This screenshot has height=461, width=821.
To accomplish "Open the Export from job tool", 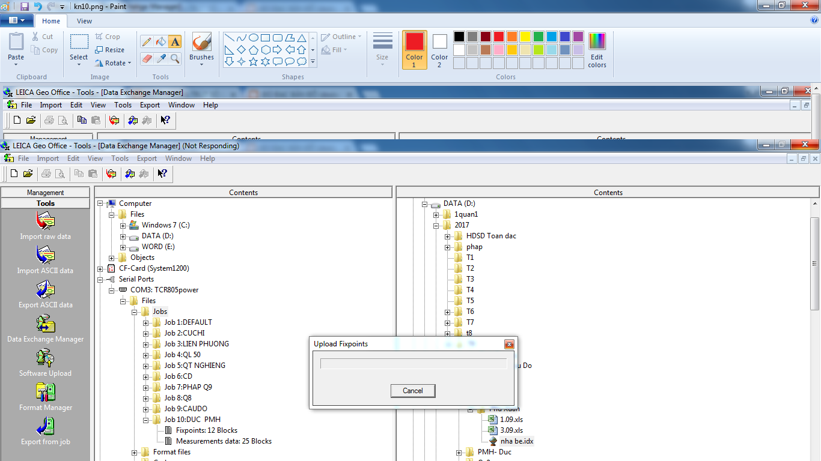I will pos(46,431).
